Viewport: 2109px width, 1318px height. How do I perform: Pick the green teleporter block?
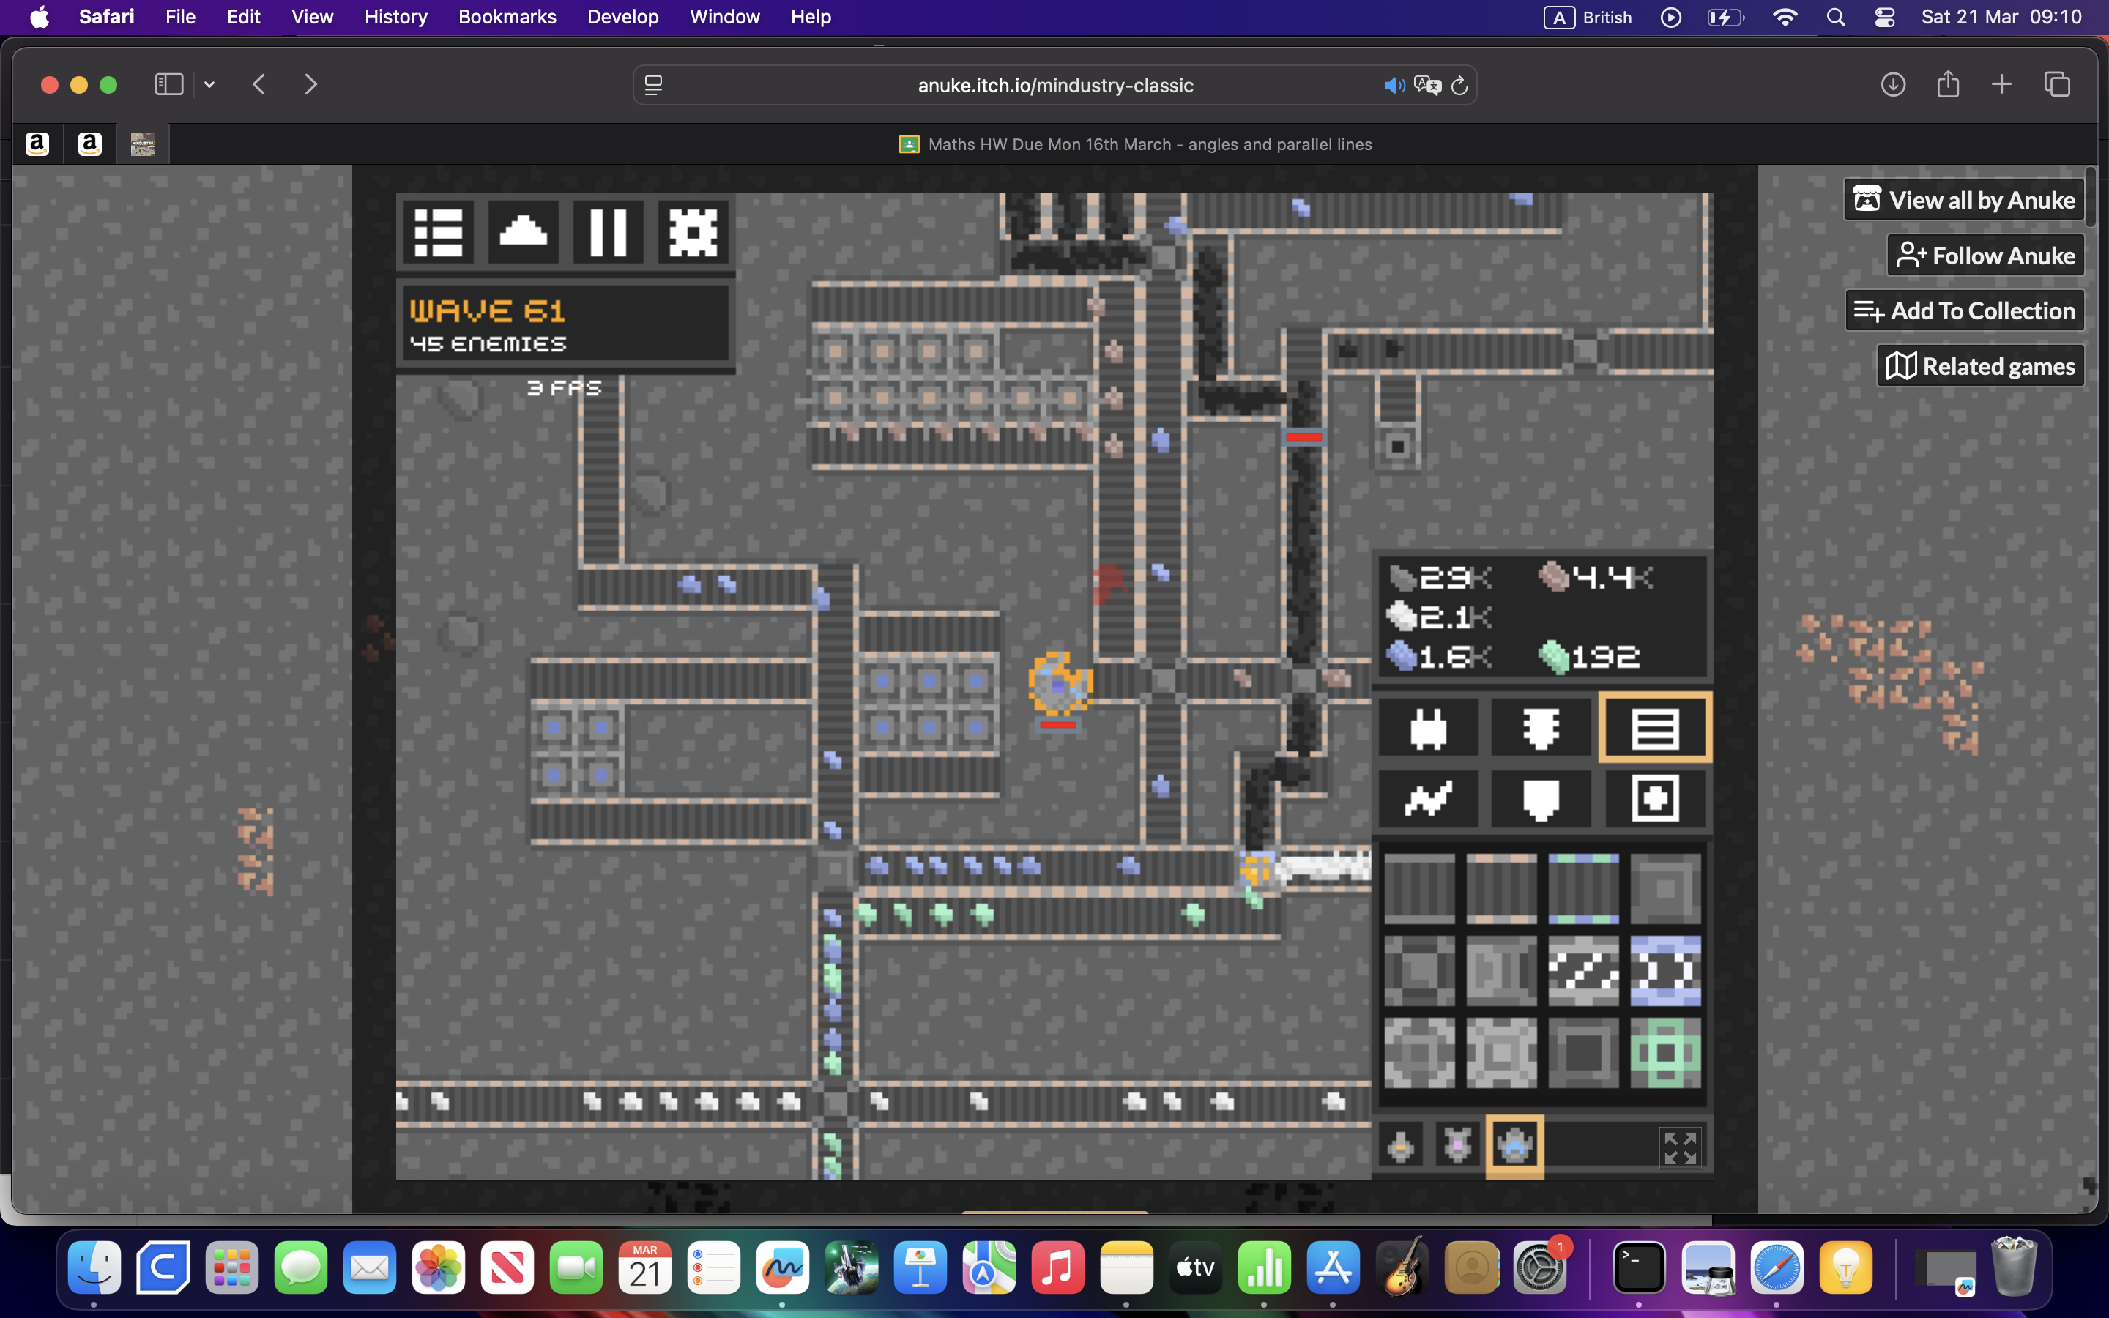point(1664,1053)
